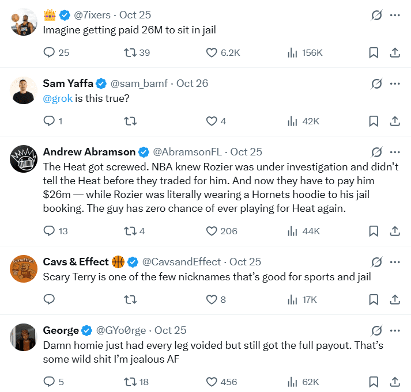Open more options on 7ixers tweet
This screenshot has height=392, width=411.
click(x=395, y=16)
